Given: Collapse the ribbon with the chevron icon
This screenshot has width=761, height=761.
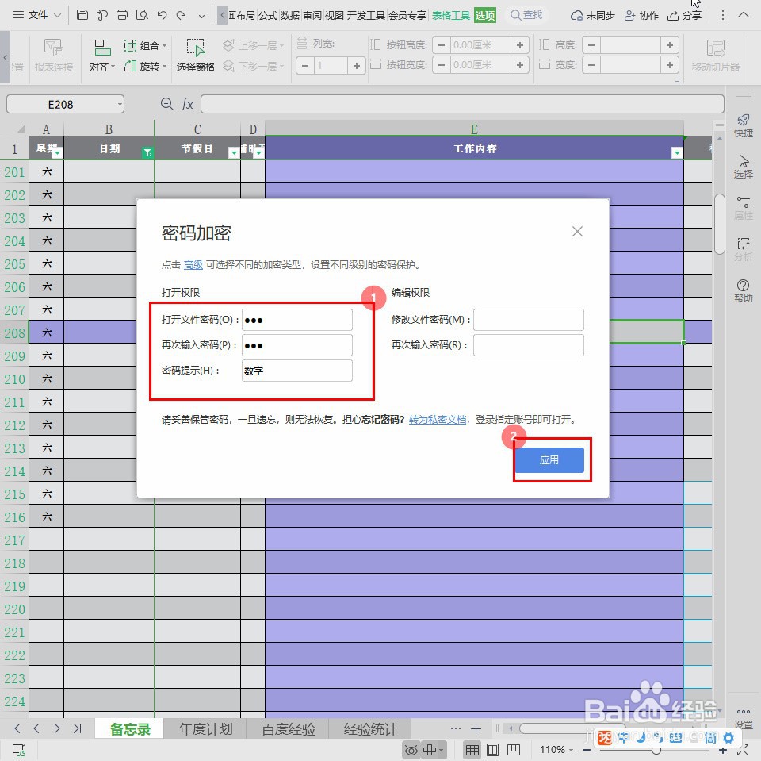Looking at the screenshot, I should 743,15.
